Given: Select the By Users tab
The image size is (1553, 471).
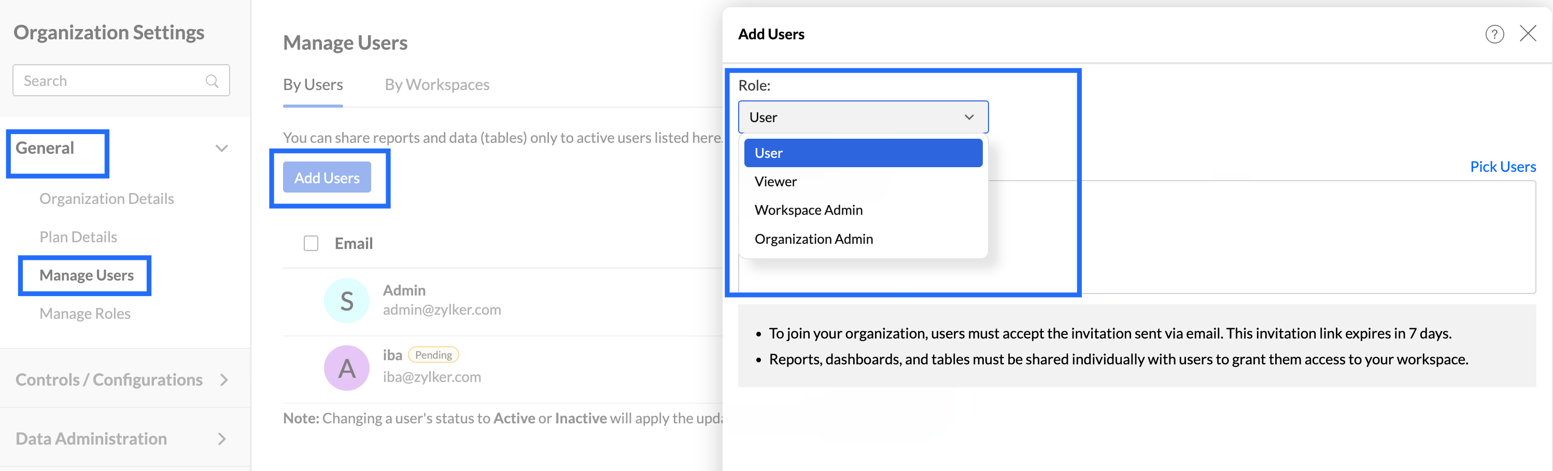Looking at the screenshot, I should pyautogui.click(x=313, y=84).
